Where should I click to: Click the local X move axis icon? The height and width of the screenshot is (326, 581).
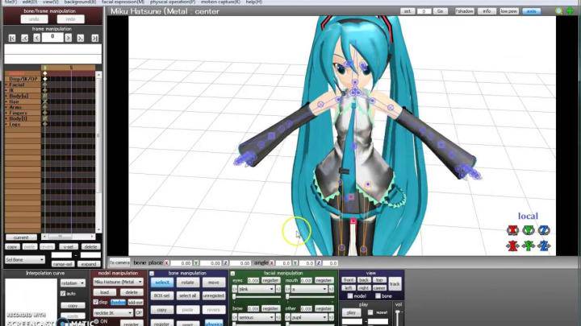click(513, 246)
